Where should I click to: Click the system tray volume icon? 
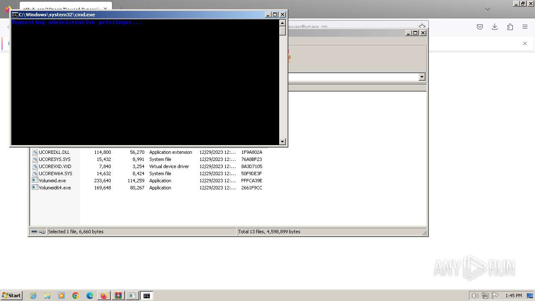click(x=475, y=296)
